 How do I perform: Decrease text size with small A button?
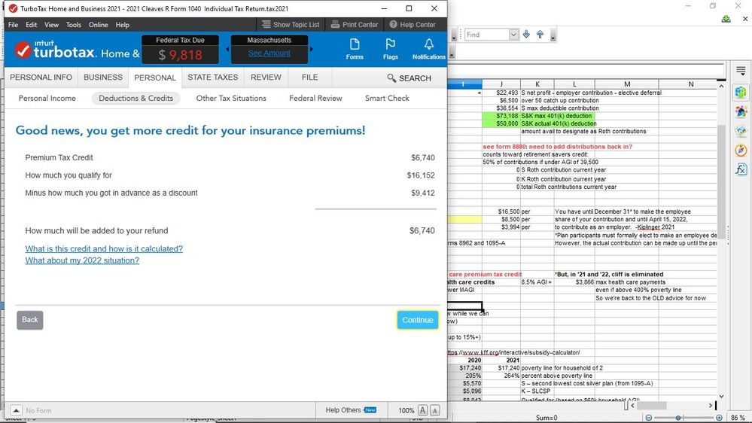click(x=434, y=410)
